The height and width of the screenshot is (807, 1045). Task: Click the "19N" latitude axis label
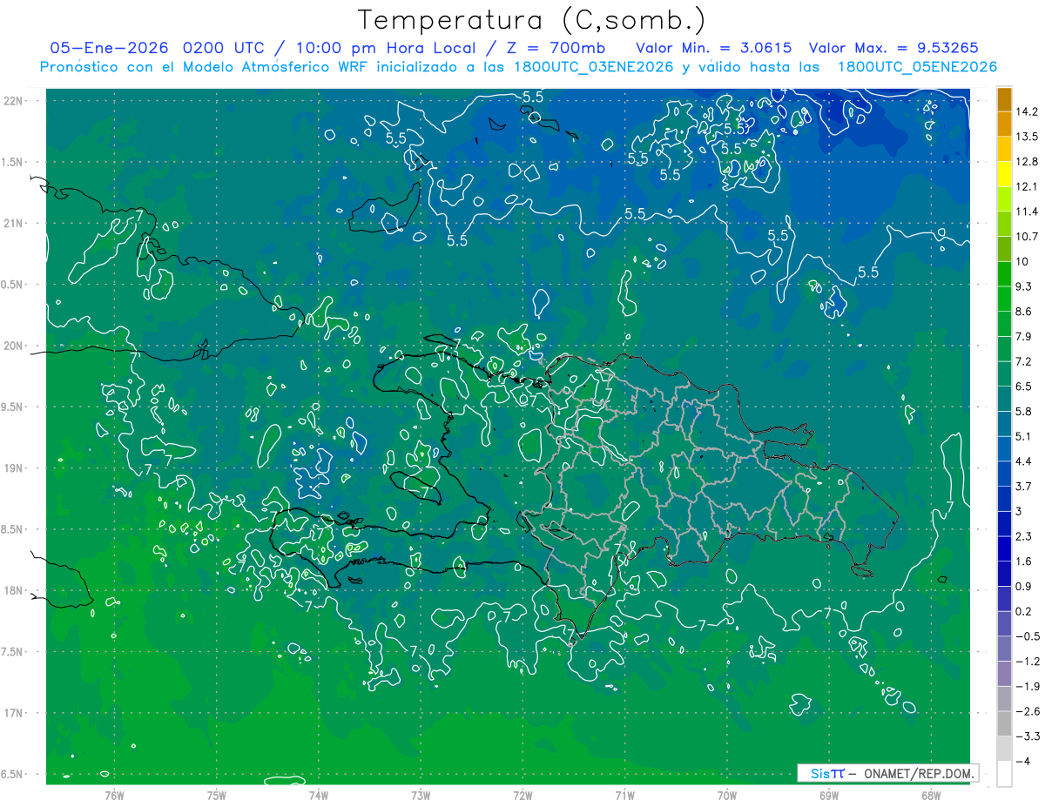click(13, 468)
